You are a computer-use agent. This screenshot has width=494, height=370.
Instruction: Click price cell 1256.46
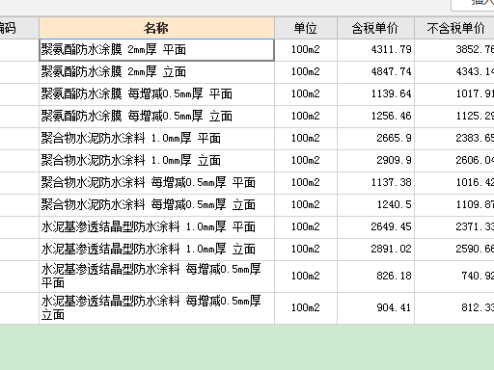pyautogui.click(x=375, y=117)
